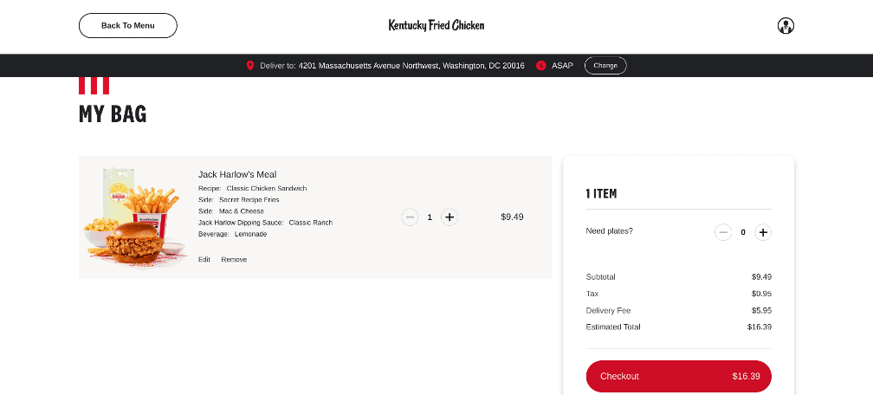873x395 pixels.
Task: Increase Jack Harlow's Meal quantity with plus
Action: click(449, 217)
